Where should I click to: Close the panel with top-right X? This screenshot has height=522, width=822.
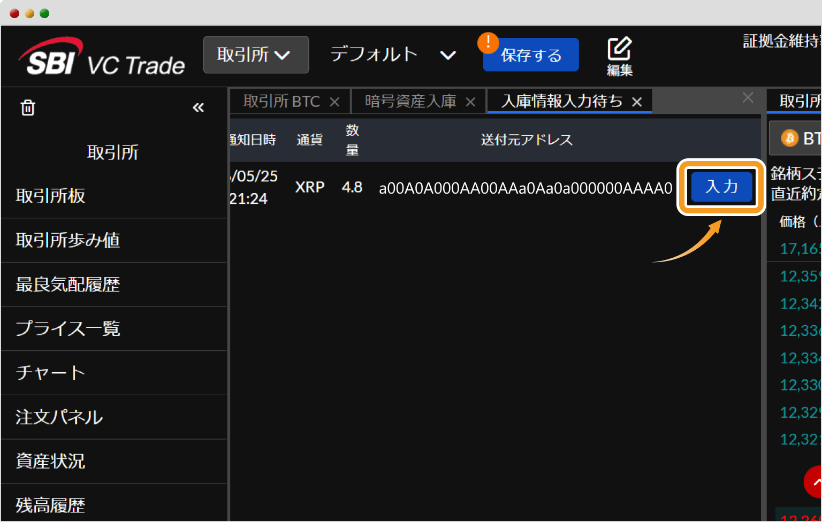pyautogui.click(x=748, y=97)
